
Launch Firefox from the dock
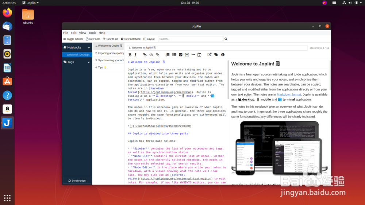point(7,12)
